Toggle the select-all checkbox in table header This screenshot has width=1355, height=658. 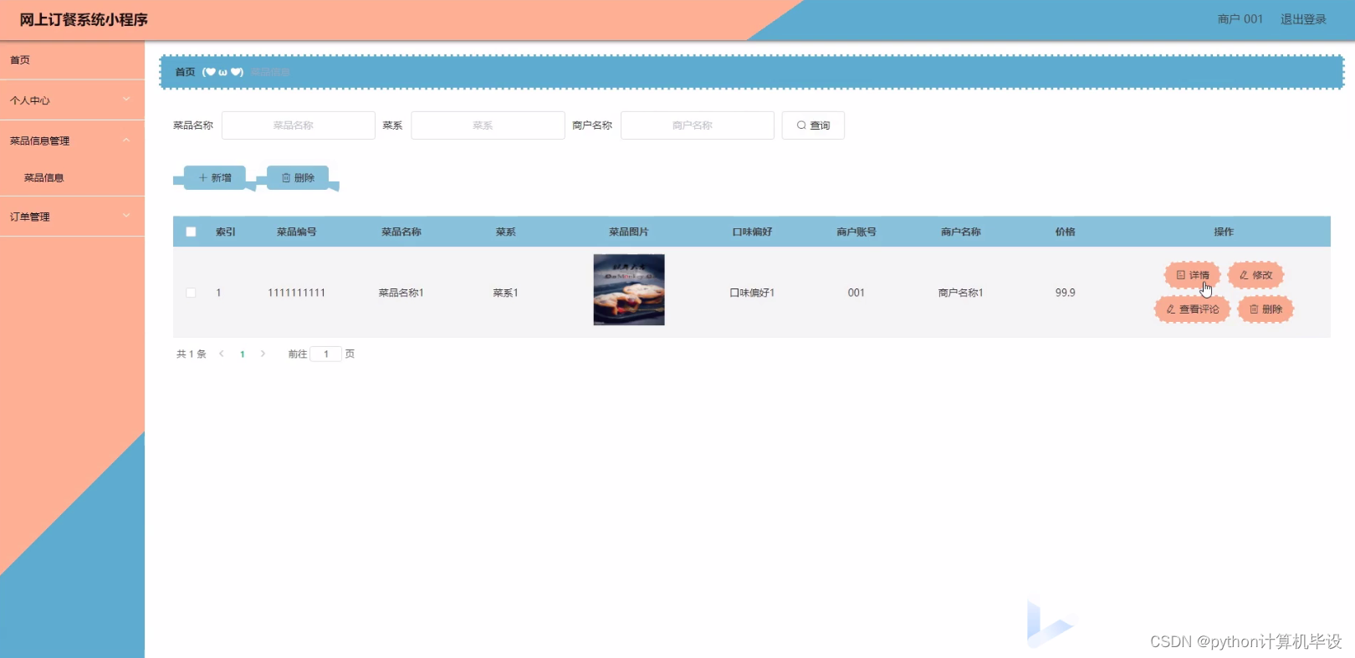191,232
